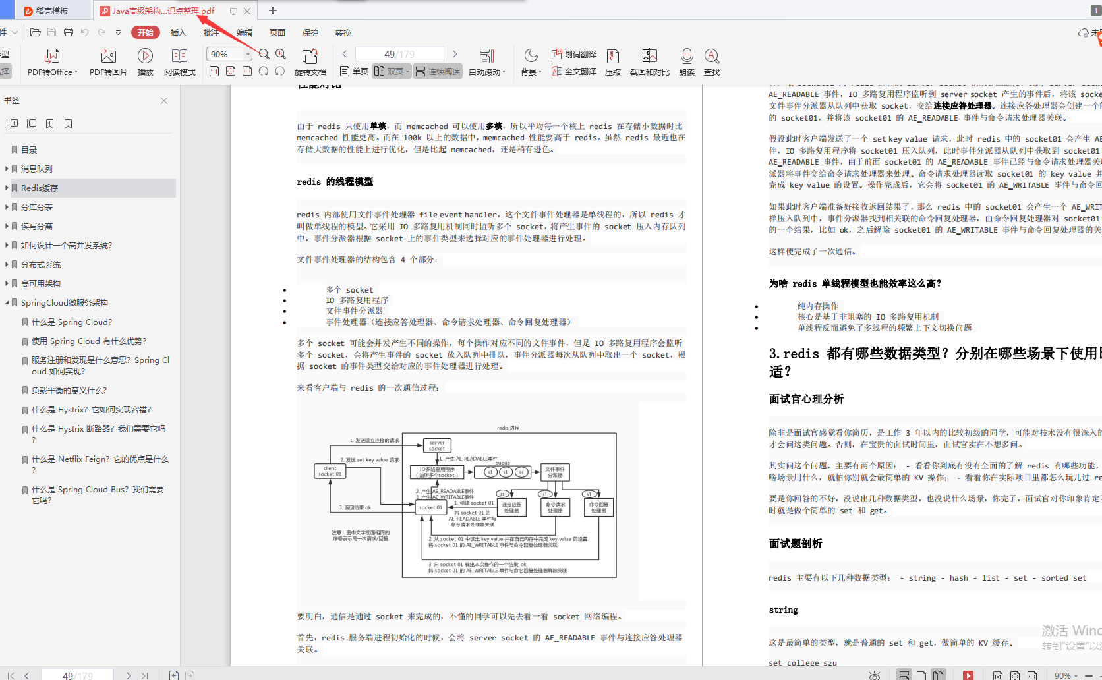The width and height of the screenshot is (1102, 680).
Task: Rotate view counterclockwise icon
Action: 280,71
